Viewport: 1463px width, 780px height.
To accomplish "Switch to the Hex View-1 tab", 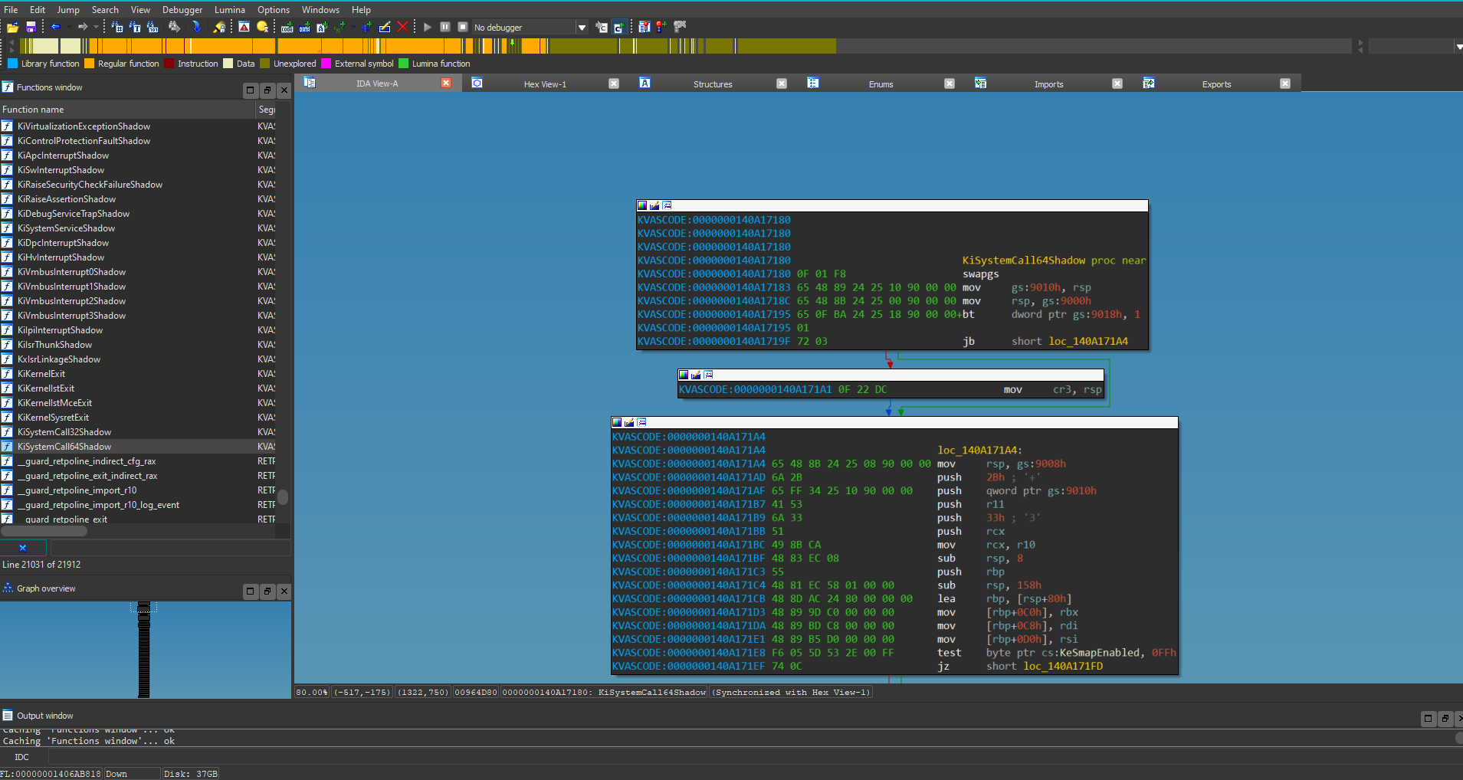I will (x=545, y=84).
